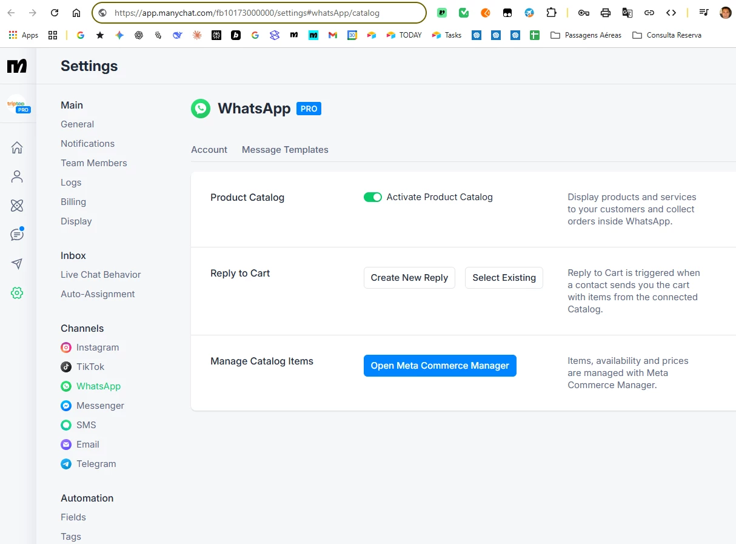Click Open Meta Commerce Manager button

(x=440, y=366)
